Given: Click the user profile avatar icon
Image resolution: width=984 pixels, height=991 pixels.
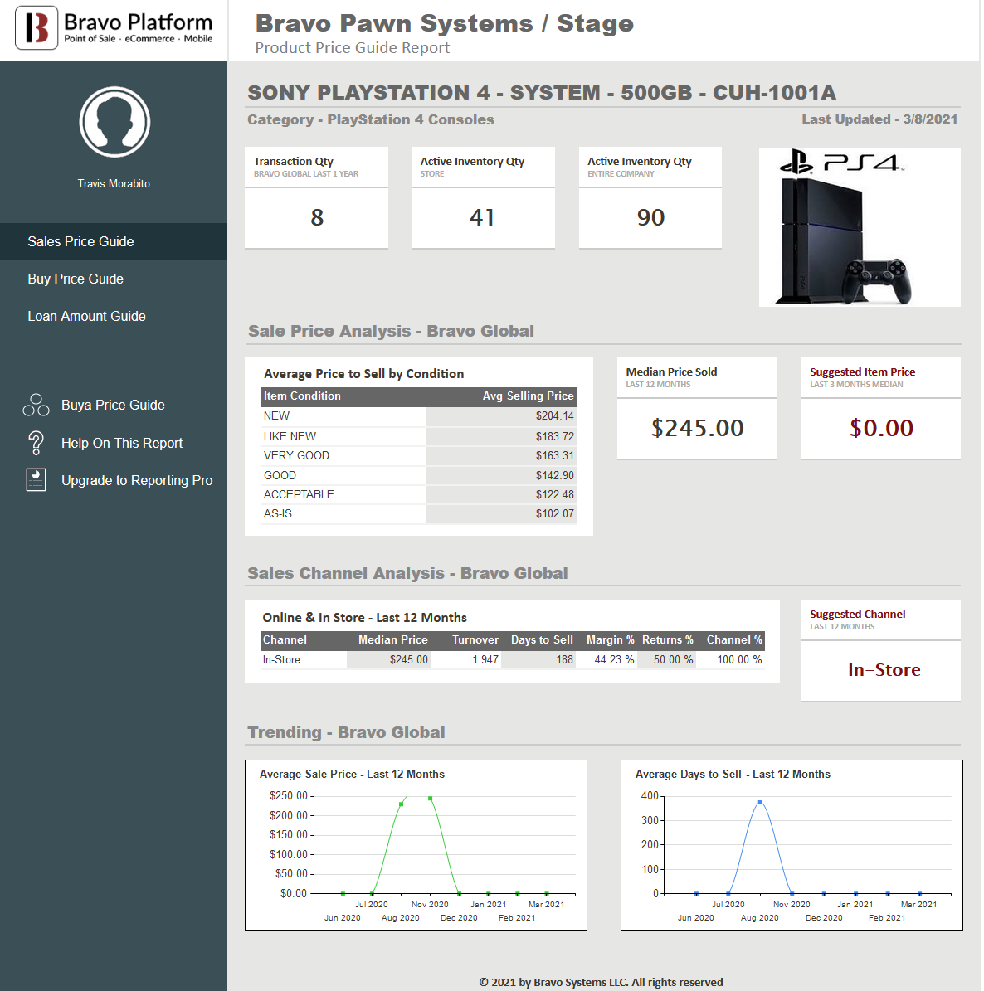Looking at the screenshot, I should click(x=114, y=122).
